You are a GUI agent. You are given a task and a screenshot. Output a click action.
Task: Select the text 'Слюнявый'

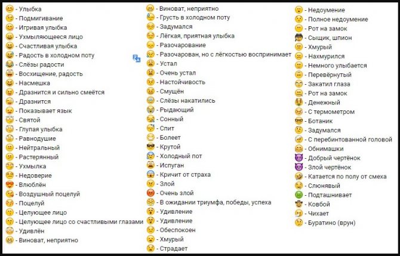pyautogui.click(x=324, y=186)
